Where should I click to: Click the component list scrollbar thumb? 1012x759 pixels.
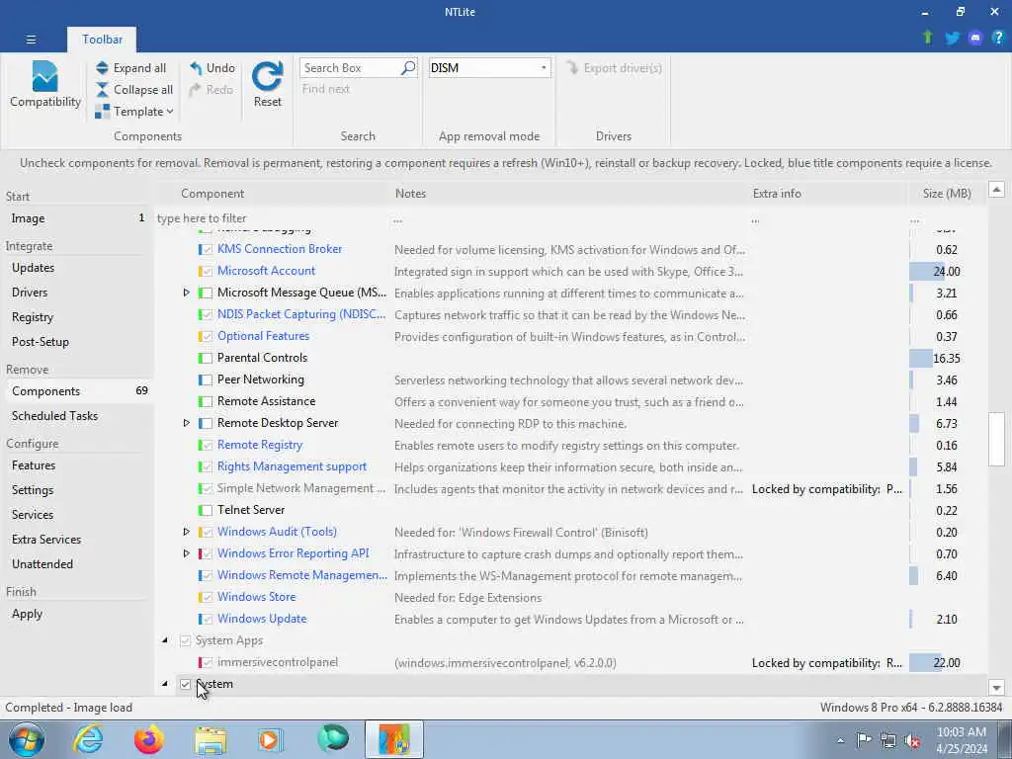(x=996, y=439)
